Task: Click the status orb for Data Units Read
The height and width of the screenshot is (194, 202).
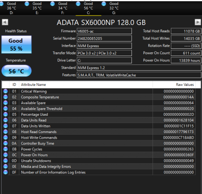Action: click(6, 120)
